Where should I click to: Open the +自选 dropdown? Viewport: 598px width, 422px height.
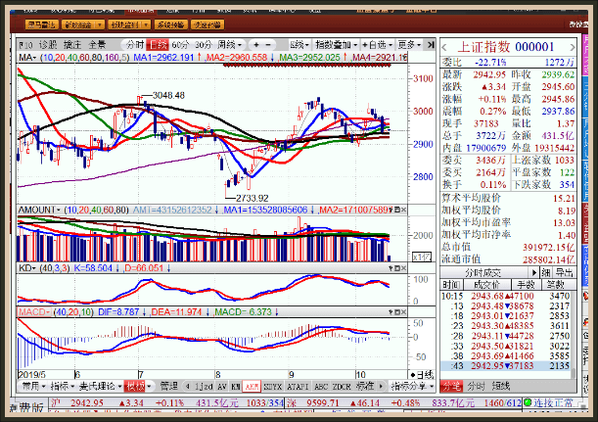[377, 45]
